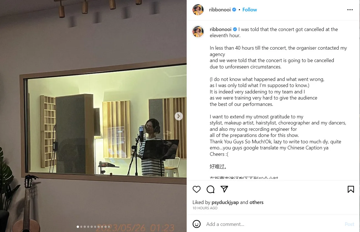Share post using paper plane icon
Screen dimensions: 360x232
(224, 189)
